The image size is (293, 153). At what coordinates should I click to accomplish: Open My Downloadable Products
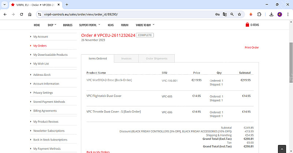point(50,55)
